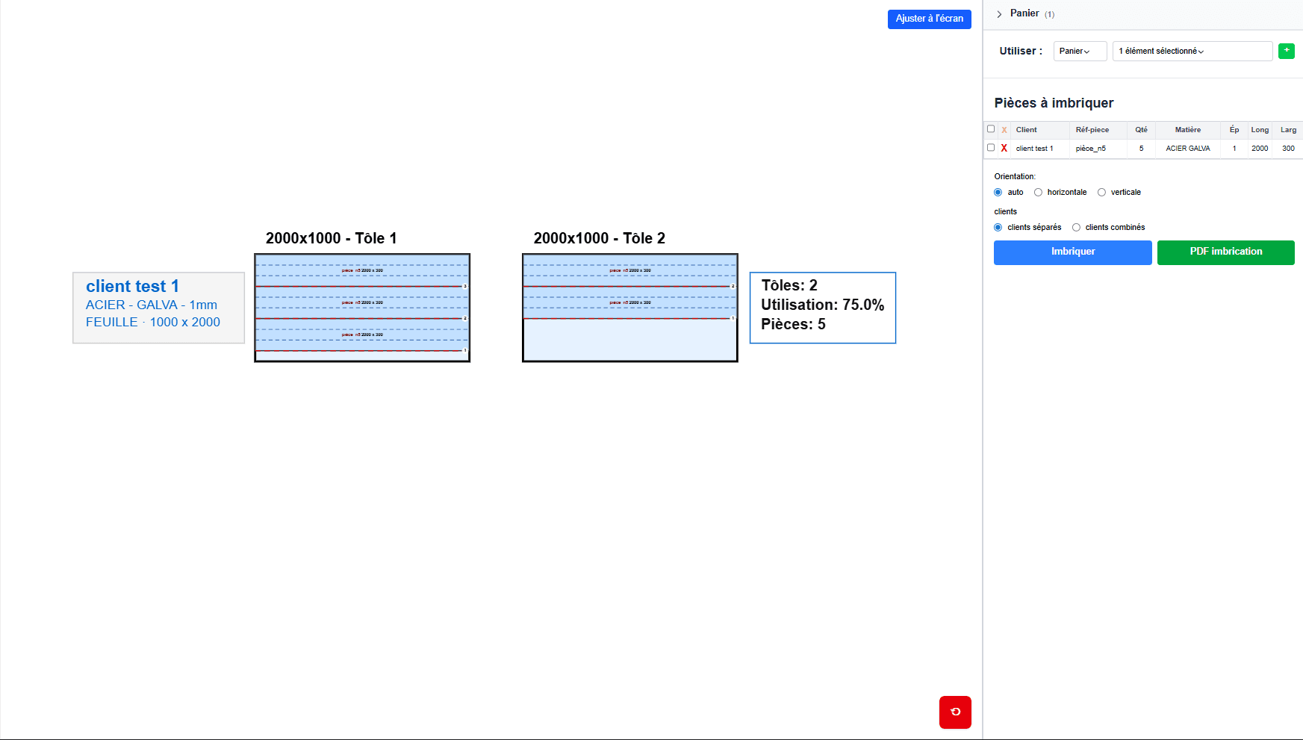Select the Tôle 1 sheet layout
The image size is (1303, 740).
362,308
